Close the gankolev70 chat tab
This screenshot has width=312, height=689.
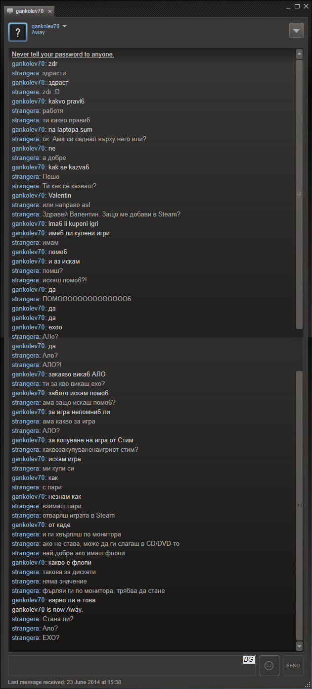(50, 11)
